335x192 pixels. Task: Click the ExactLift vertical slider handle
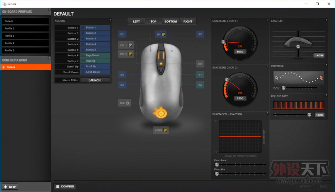point(298,47)
